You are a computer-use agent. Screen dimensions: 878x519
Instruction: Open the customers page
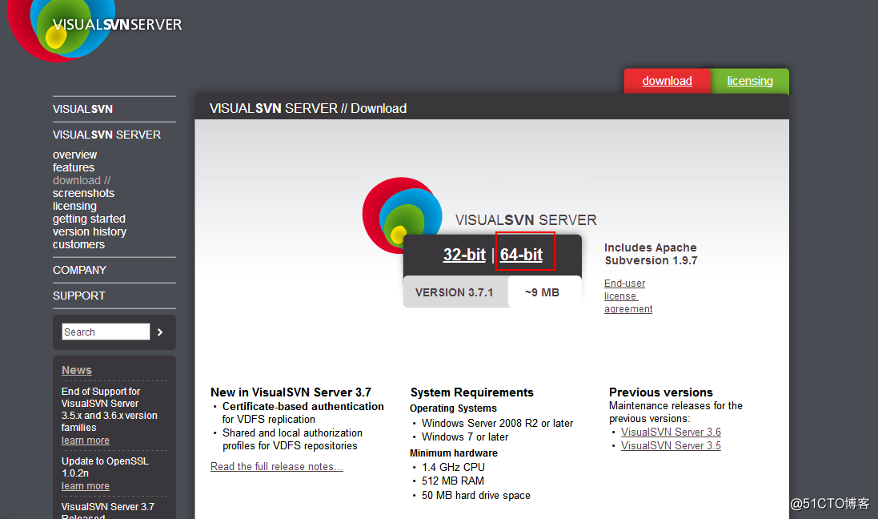click(79, 245)
